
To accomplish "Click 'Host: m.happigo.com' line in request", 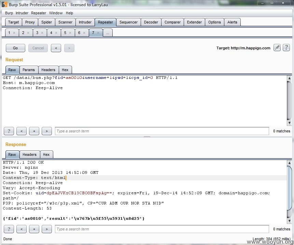I will click(29, 83).
